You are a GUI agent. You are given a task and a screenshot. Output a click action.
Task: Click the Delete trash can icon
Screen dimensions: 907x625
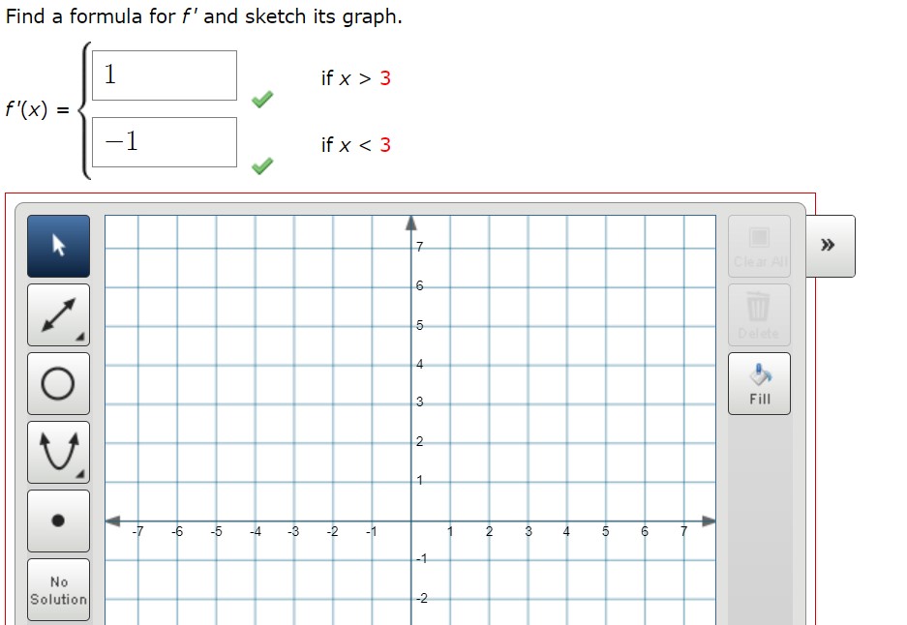759,310
